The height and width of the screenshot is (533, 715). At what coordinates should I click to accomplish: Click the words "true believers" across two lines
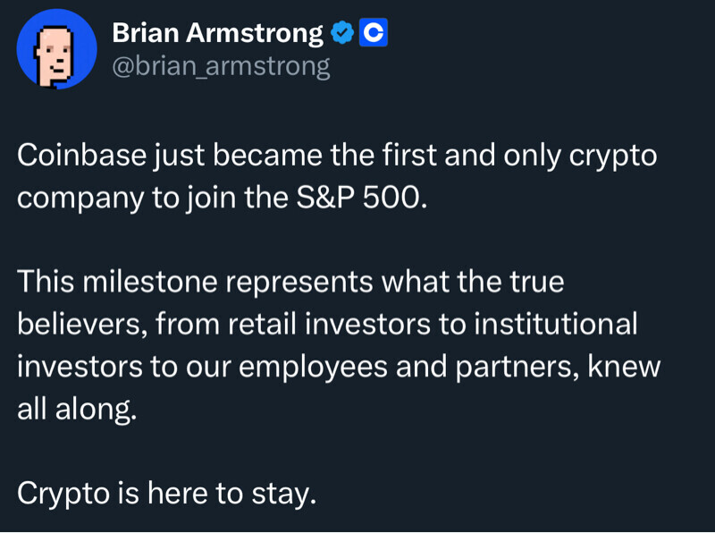coord(532,282)
